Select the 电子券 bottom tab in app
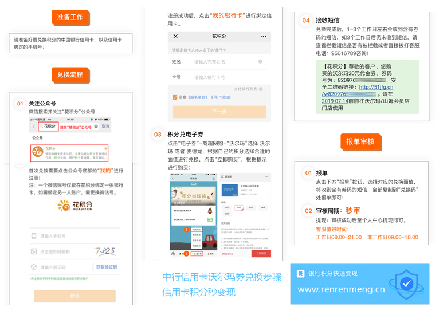Screen dimensions: 443x315 [x=197, y=254]
